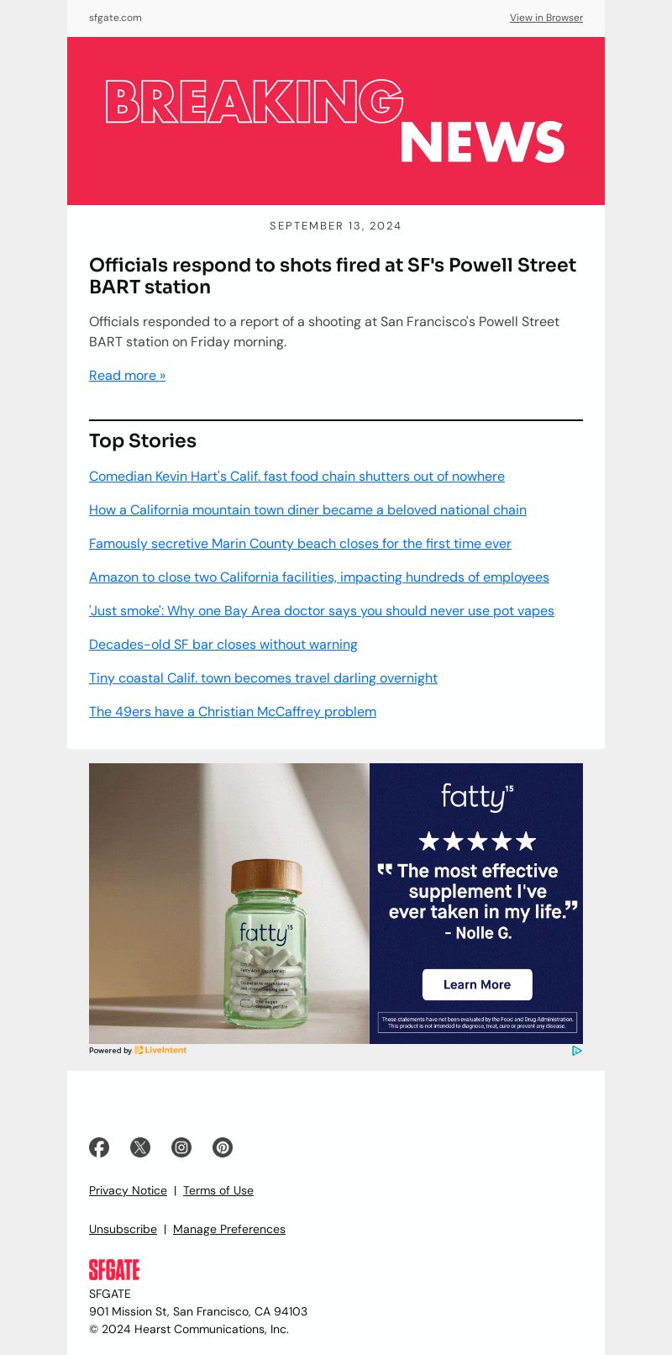The height and width of the screenshot is (1355, 672).
Task: Open SFGATE's Facebook page icon
Action: (x=99, y=1147)
